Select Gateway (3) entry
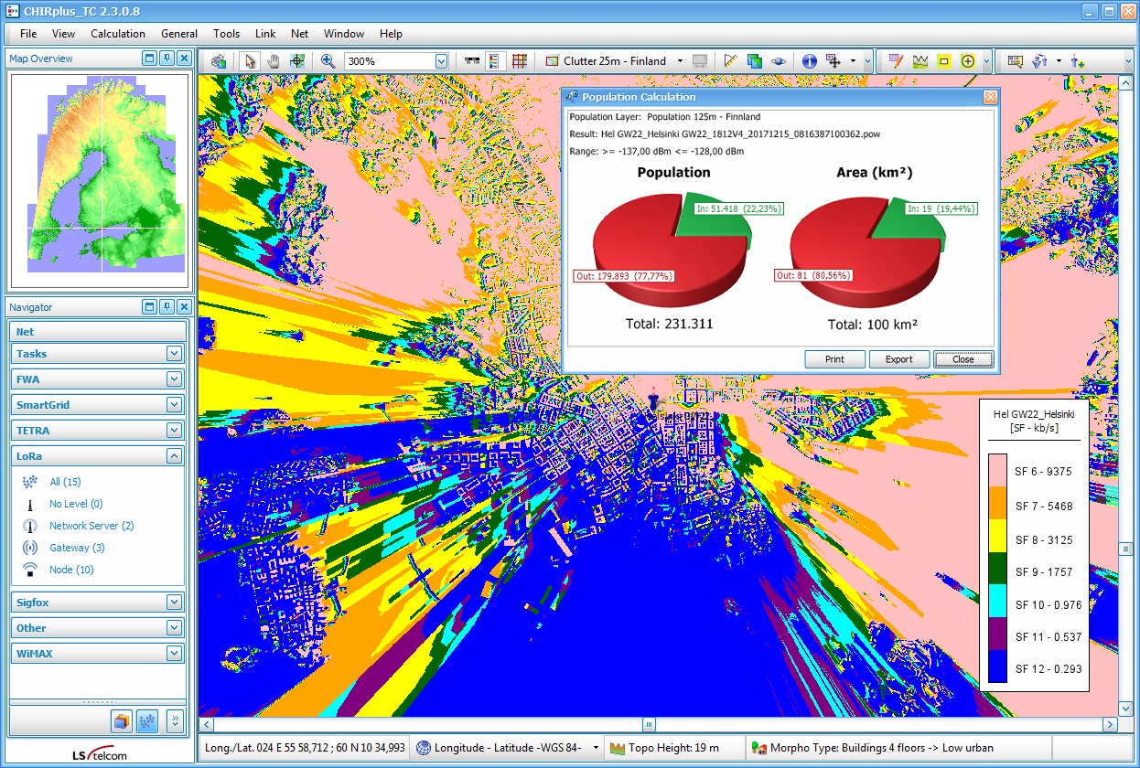1140x768 pixels. (77, 548)
